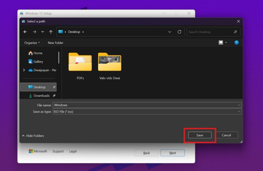Click the File name text field

click(x=145, y=105)
